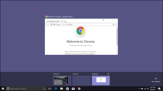Image resolution: width=163 pixels, height=91 pixels.
Task: Click Chrome's forward navigation arrow
Action: click(49, 24)
